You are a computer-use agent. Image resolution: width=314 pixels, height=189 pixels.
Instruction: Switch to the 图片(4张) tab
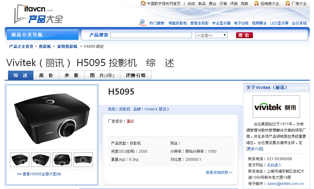pyautogui.click(x=102, y=75)
